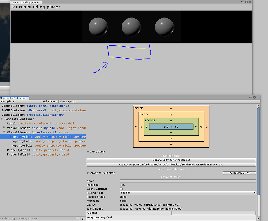Expand the .property-field-style matching selector
268x221 pixels.
pos(88,172)
